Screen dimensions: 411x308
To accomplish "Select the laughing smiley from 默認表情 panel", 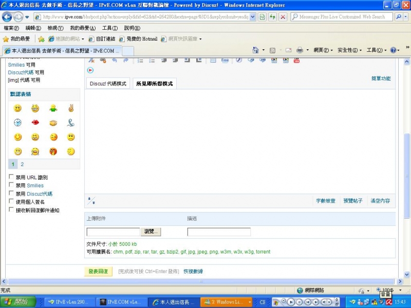I will coord(35,108).
